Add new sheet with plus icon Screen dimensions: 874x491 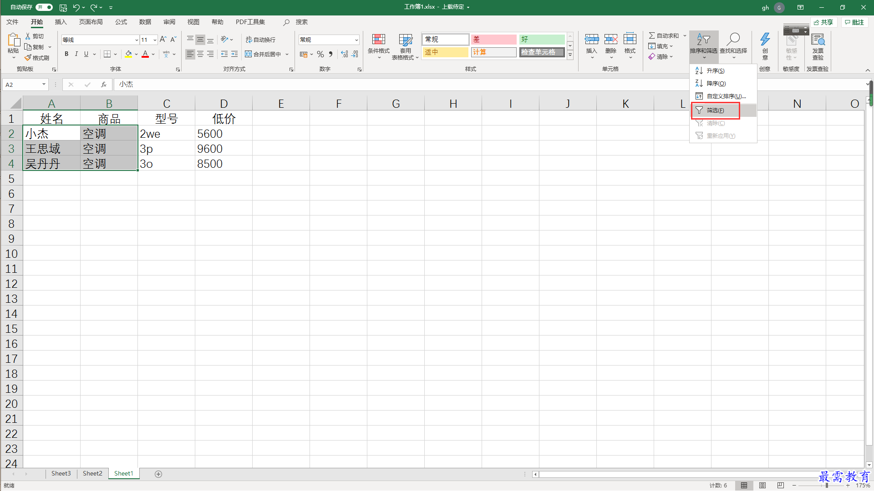click(158, 474)
